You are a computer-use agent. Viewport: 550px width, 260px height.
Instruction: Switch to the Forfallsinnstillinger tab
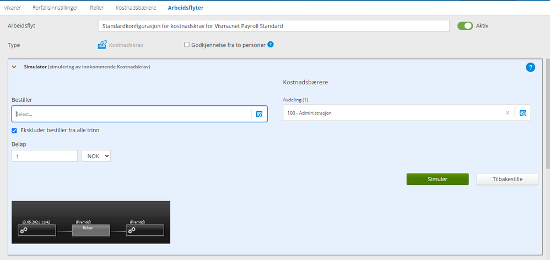click(56, 7)
